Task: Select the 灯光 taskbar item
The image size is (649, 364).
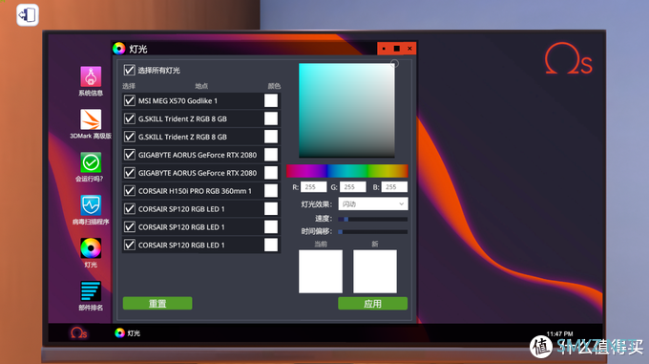Action: click(x=128, y=332)
